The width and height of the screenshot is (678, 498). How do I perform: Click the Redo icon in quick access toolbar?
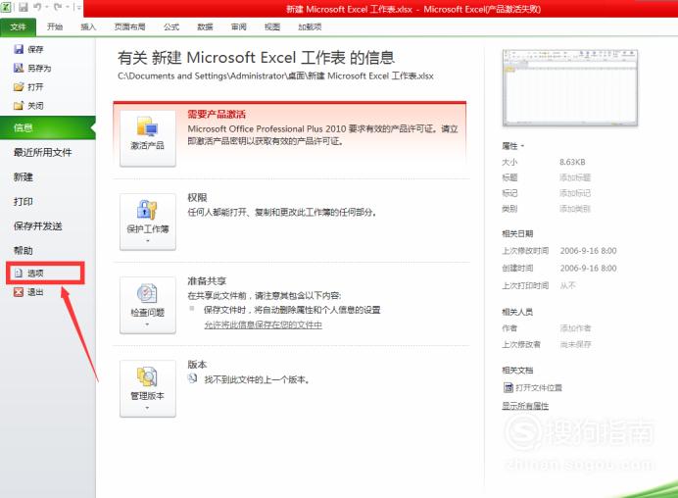pos(58,8)
